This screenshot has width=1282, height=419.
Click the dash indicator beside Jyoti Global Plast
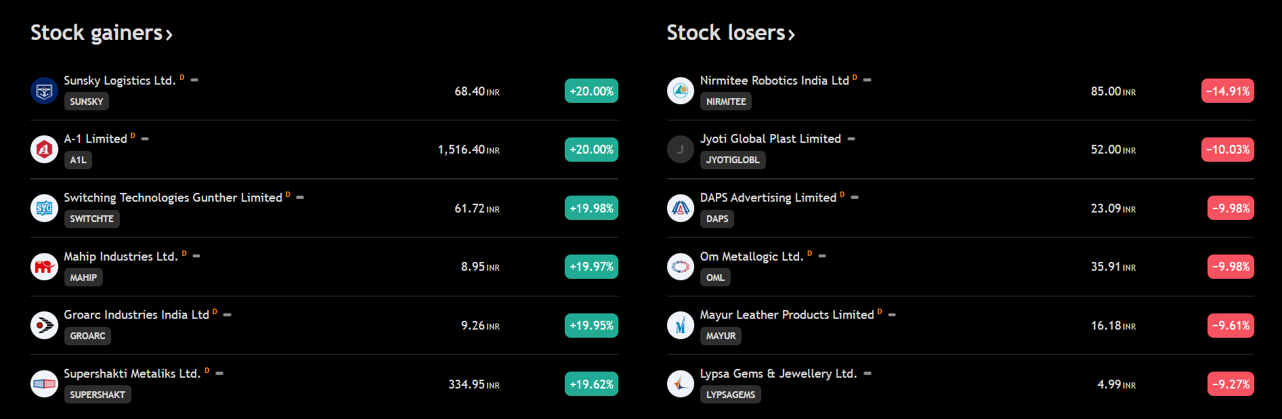point(851,139)
